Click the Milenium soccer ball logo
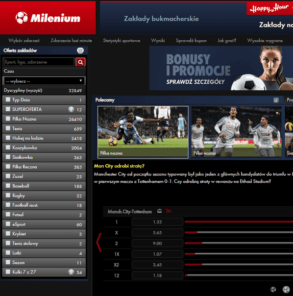 tap(21, 18)
